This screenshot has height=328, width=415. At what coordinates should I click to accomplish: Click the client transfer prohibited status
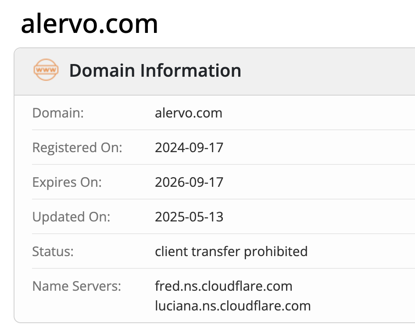231,252
